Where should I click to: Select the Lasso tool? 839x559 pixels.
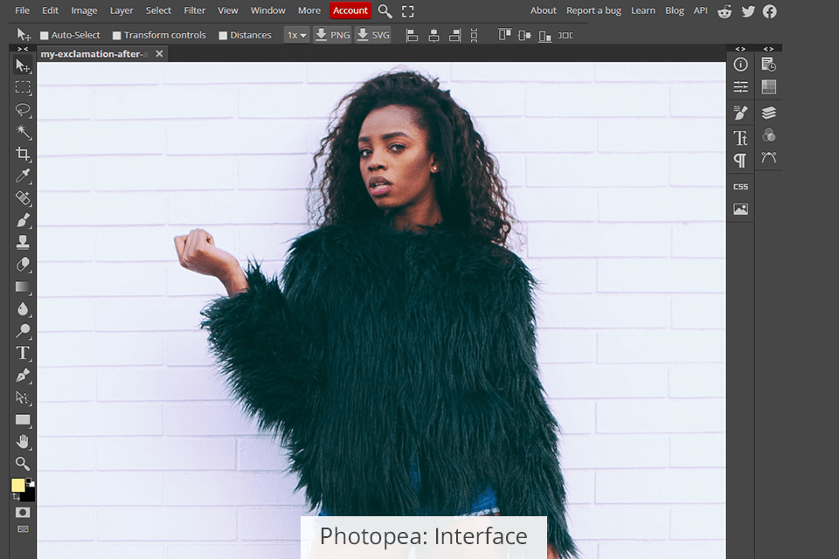[24, 110]
